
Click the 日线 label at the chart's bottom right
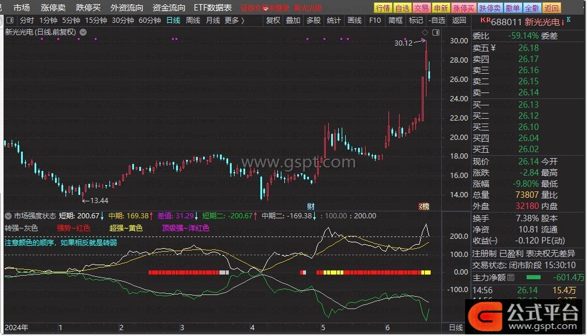click(x=456, y=328)
